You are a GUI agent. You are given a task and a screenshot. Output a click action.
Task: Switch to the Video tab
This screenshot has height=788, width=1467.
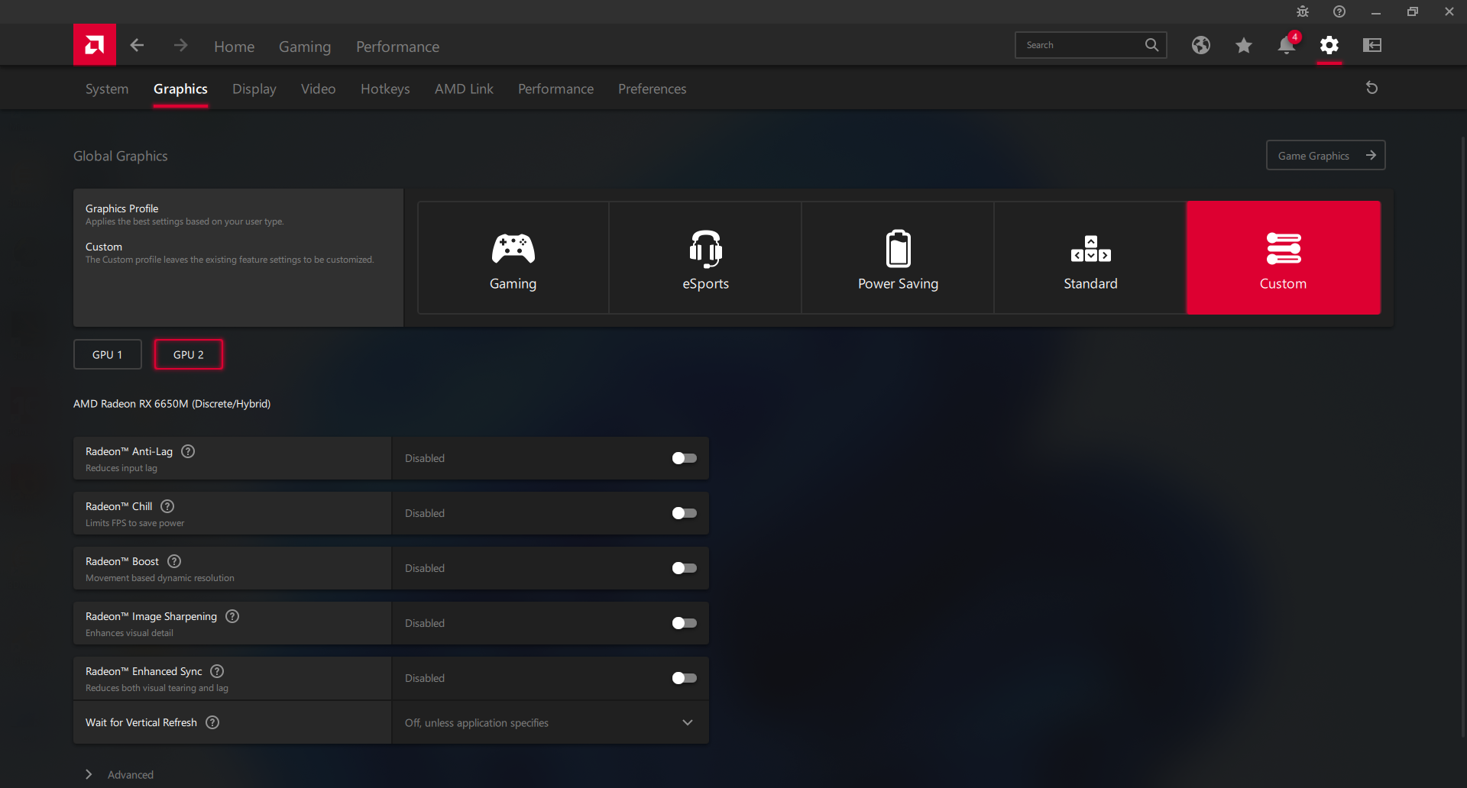319,89
